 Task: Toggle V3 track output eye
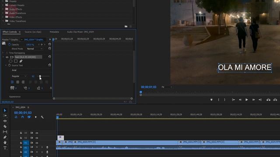pyautogui.click(x=37, y=133)
